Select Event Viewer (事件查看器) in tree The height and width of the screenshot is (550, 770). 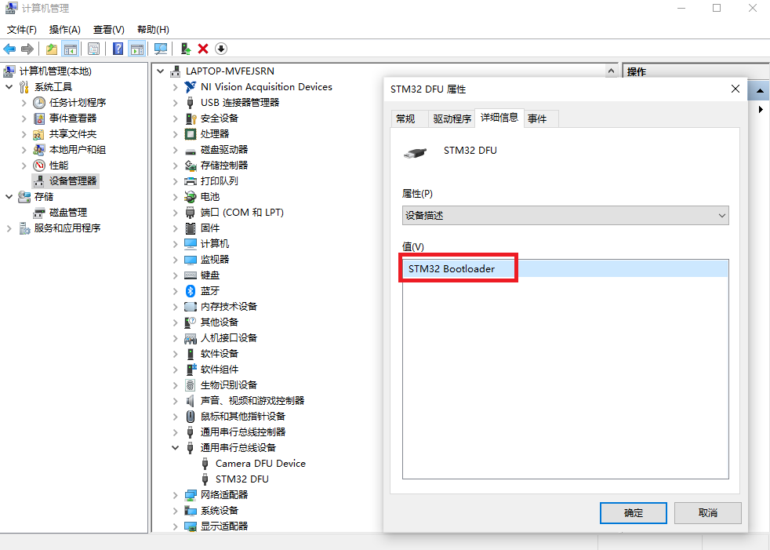click(73, 118)
